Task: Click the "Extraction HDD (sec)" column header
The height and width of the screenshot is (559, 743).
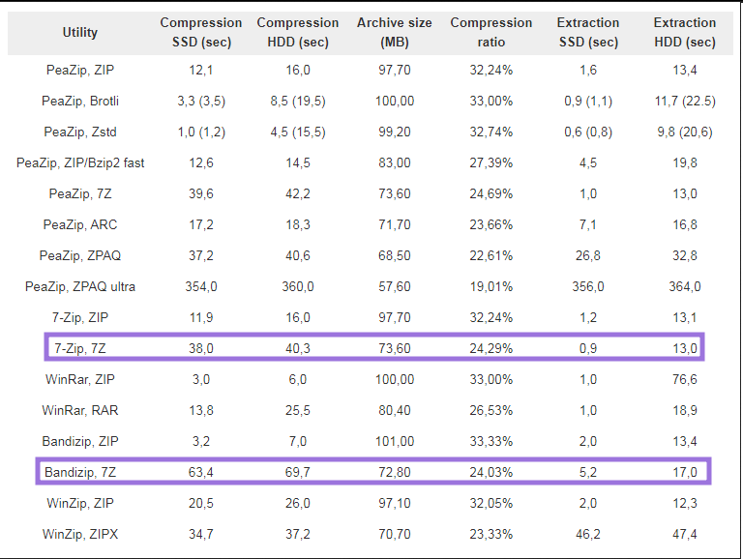Action: coord(685,32)
